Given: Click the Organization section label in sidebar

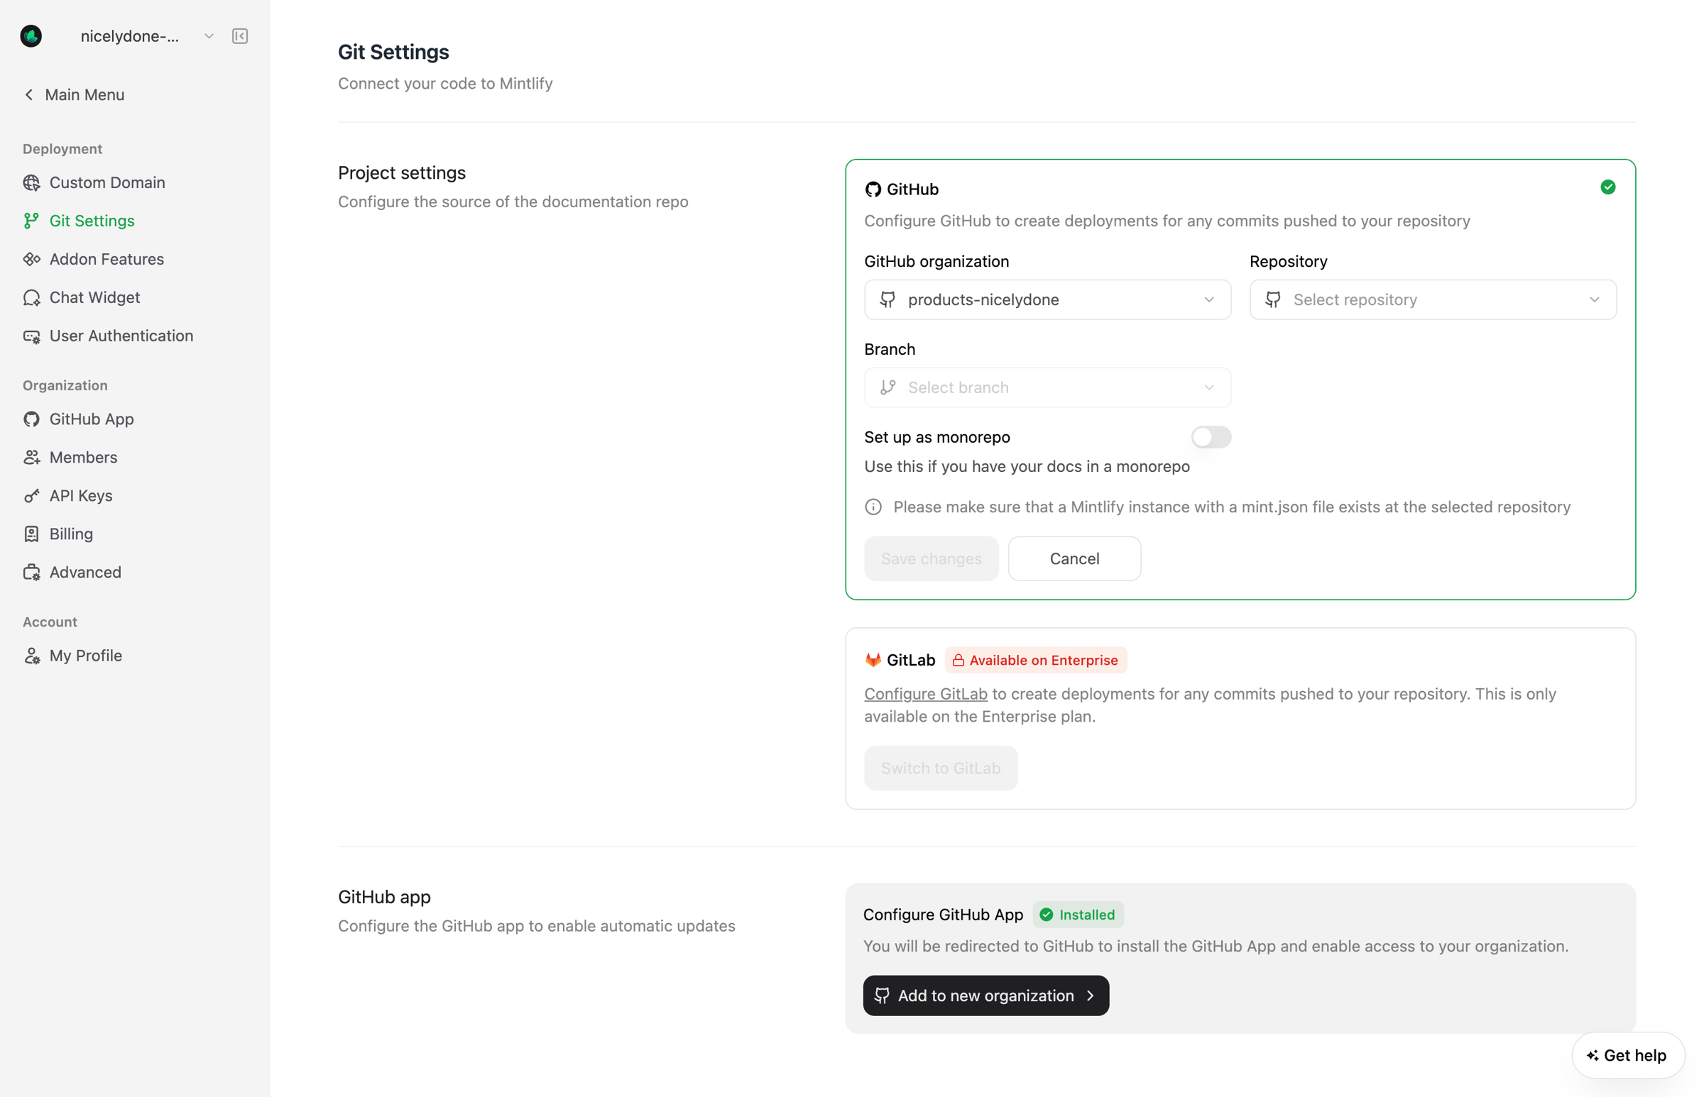Looking at the screenshot, I should (65, 385).
